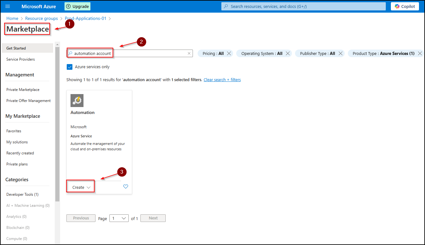Open Private Marketplace in the sidebar
425x245 pixels.
click(x=23, y=90)
